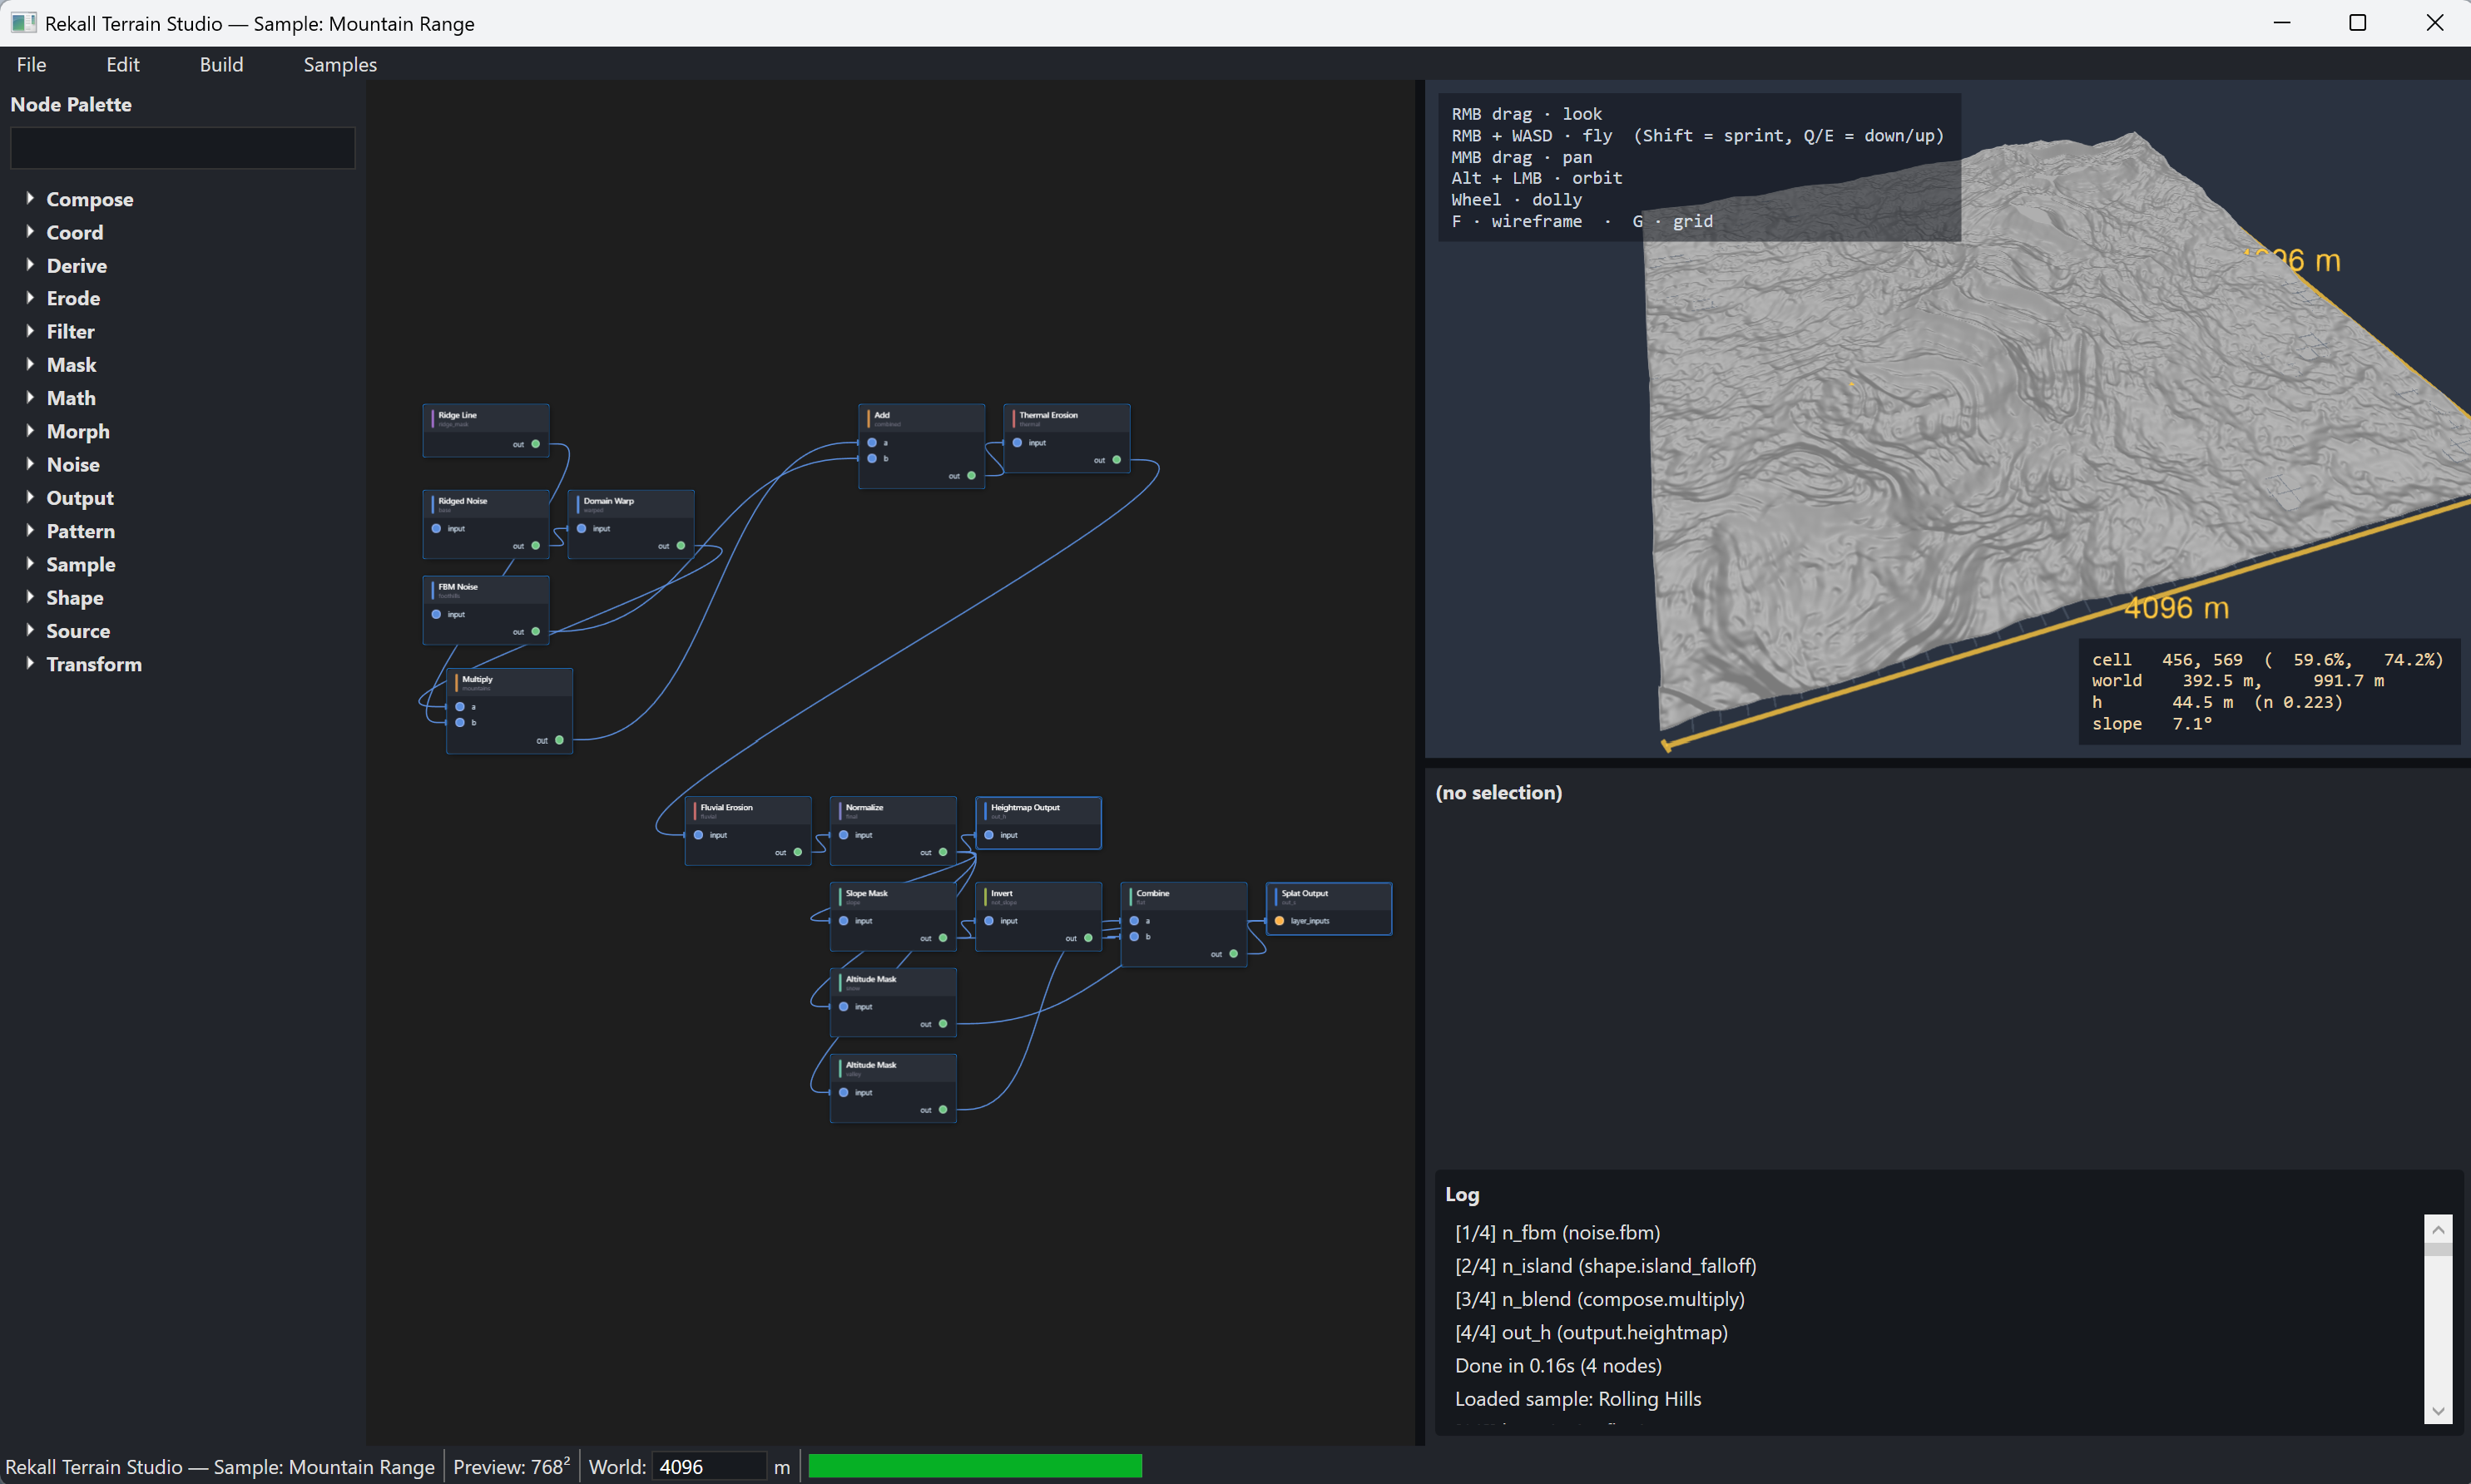Click the Rekall app icon in title bar
The image size is (2471, 1484).
click(x=23, y=22)
